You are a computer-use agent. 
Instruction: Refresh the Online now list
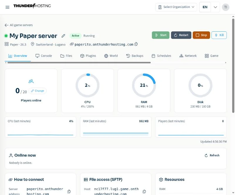212,155
